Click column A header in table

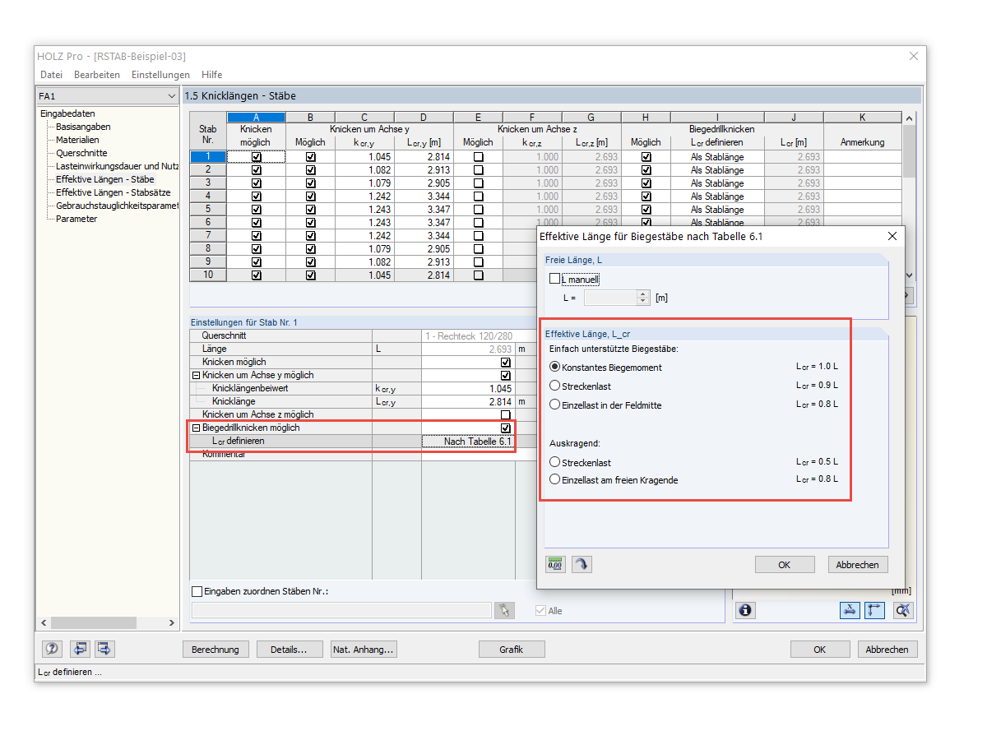[x=256, y=118]
